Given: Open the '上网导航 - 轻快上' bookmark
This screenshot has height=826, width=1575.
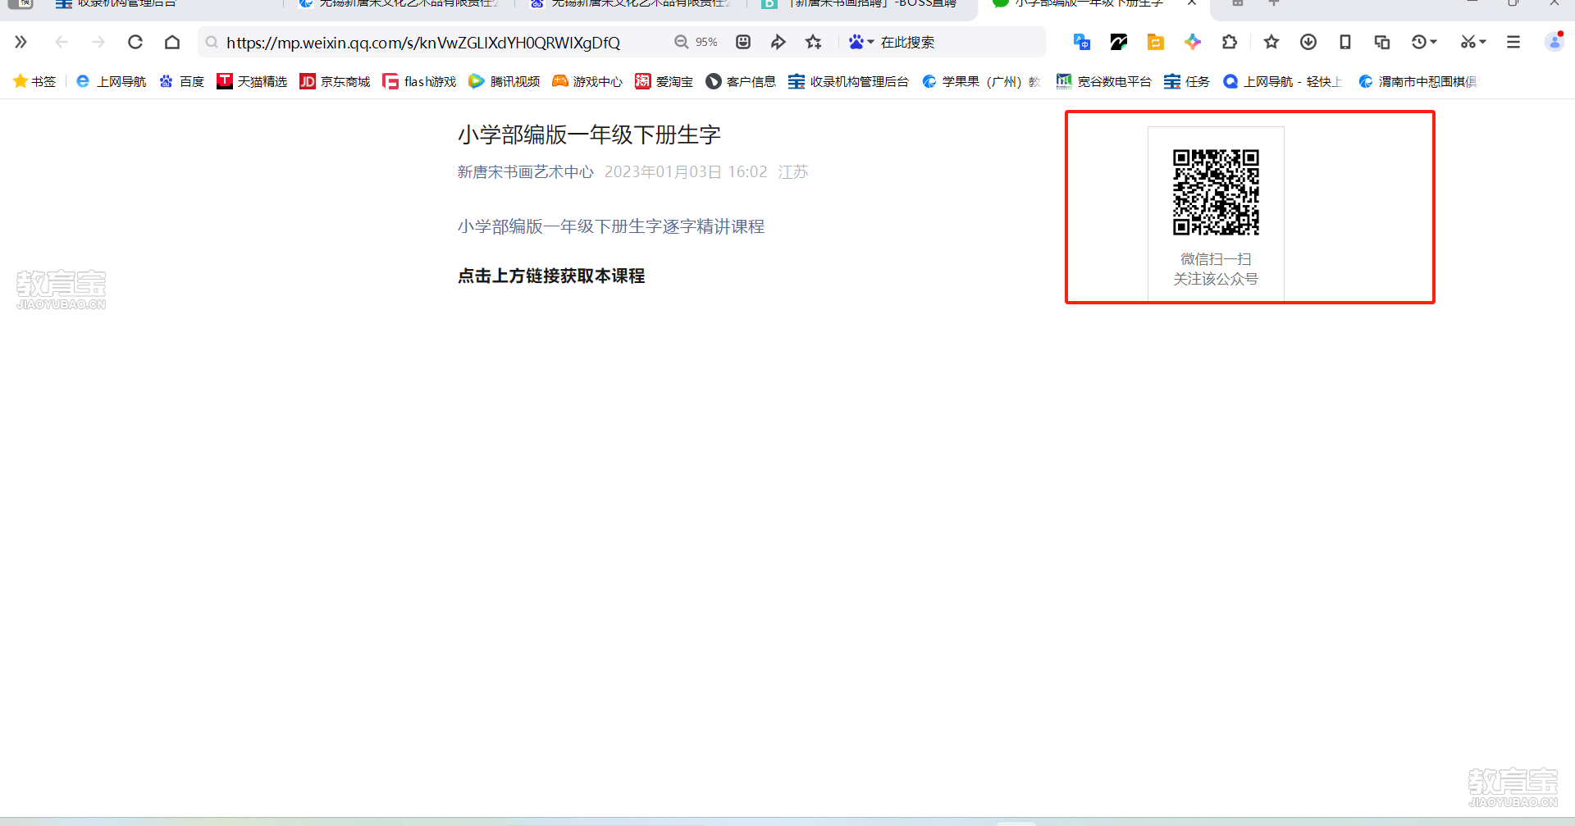Looking at the screenshot, I should click(x=1283, y=81).
